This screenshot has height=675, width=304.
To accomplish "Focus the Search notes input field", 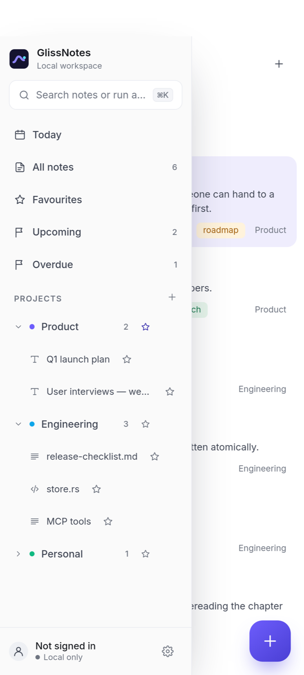I will point(95,95).
